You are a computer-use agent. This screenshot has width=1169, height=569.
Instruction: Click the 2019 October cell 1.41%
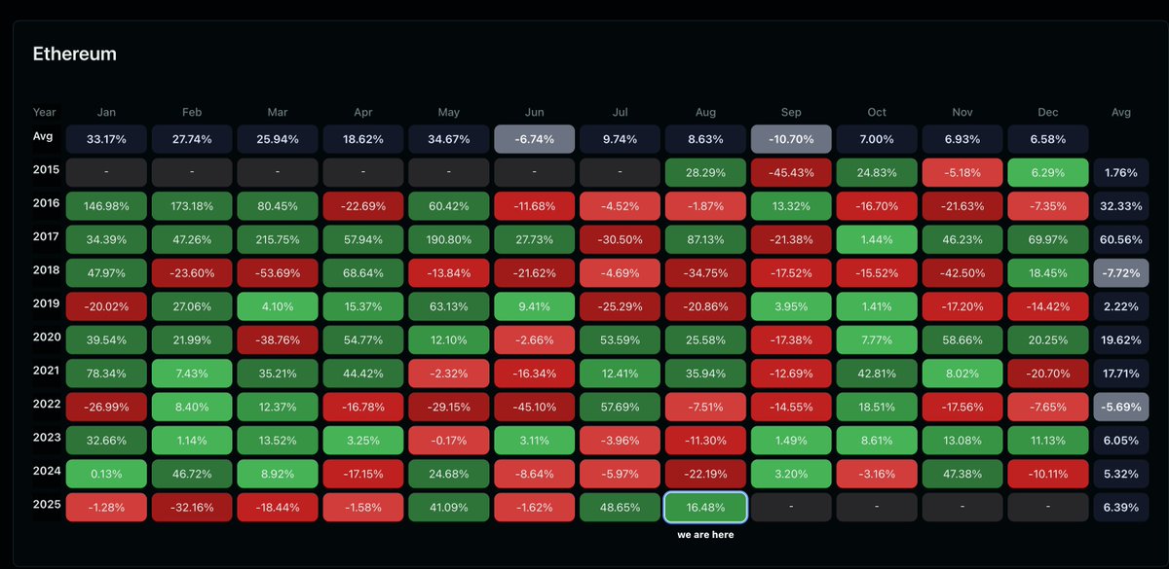877,307
